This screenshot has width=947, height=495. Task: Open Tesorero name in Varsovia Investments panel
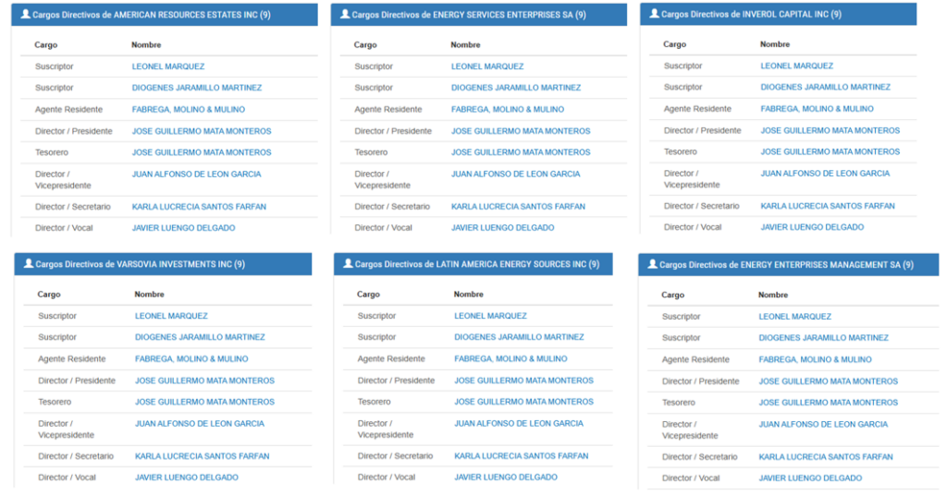pyautogui.click(x=204, y=402)
